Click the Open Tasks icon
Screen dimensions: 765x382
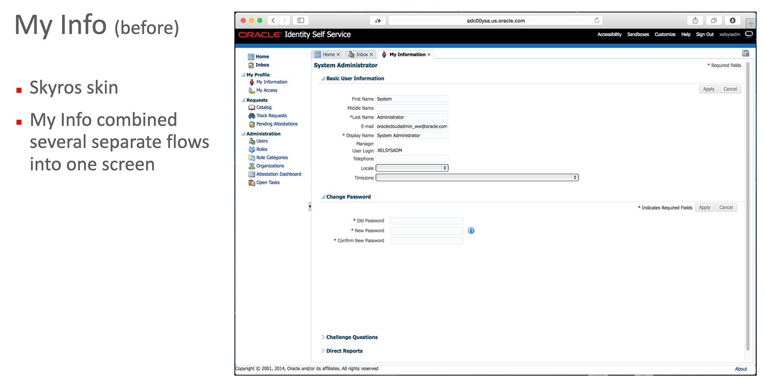click(251, 183)
